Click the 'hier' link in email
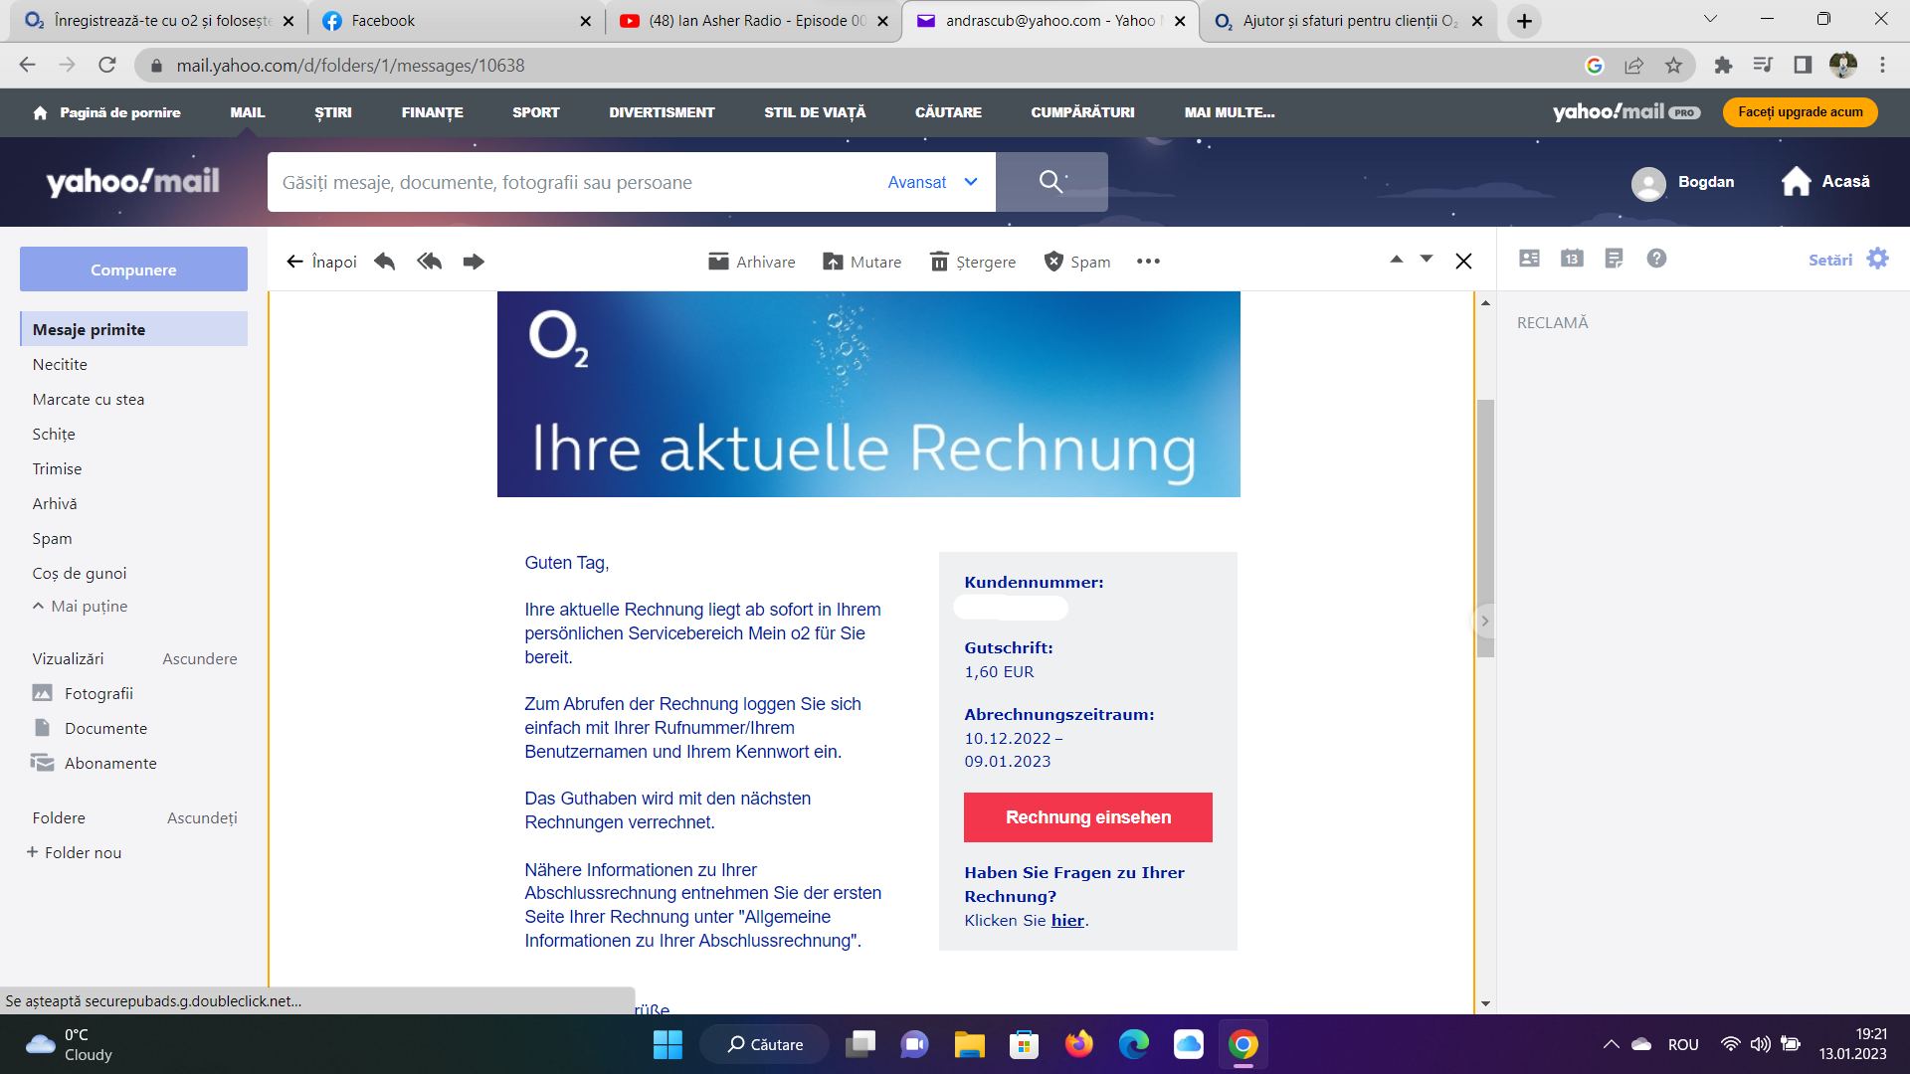This screenshot has height=1074, width=1910. [1067, 921]
